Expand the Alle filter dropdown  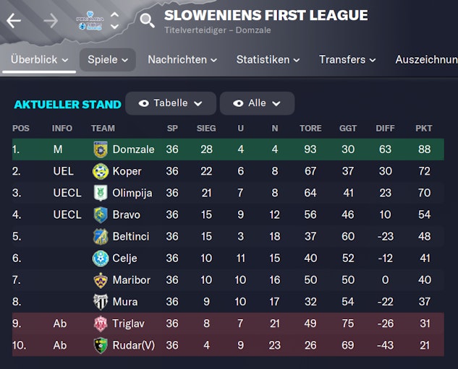[257, 103]
